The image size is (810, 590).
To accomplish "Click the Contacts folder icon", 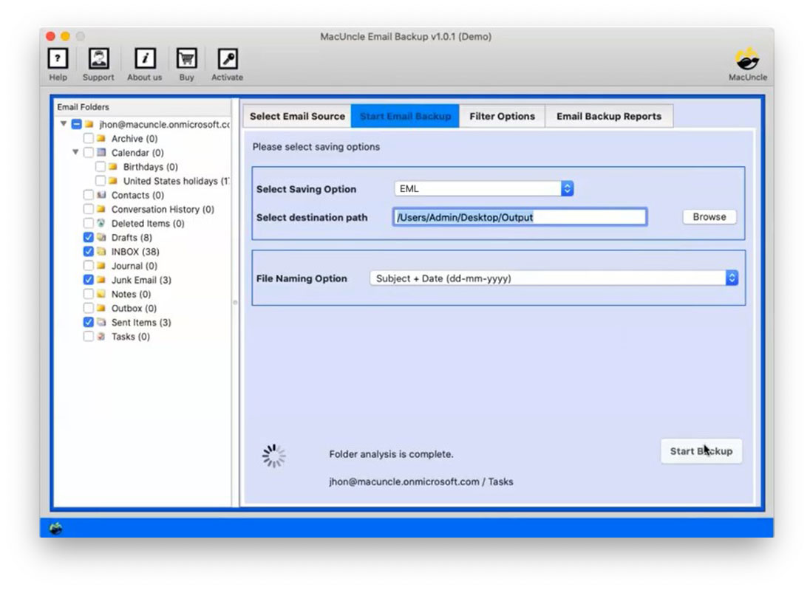I will click(101, 195).
